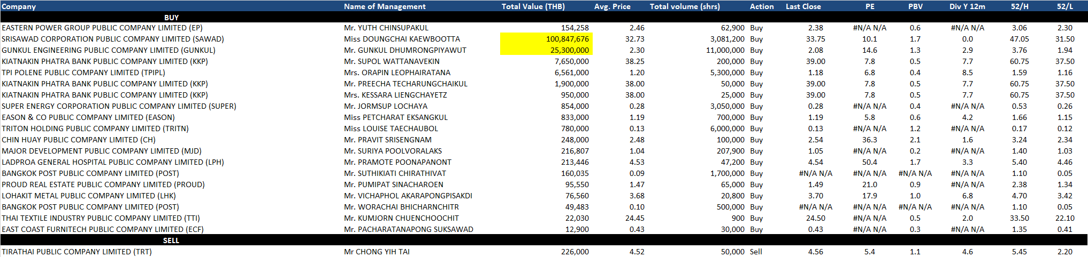The height and width of the screenshot is (257, 1088).
Task: Click the Last Close column header
Action: [803, 6]
